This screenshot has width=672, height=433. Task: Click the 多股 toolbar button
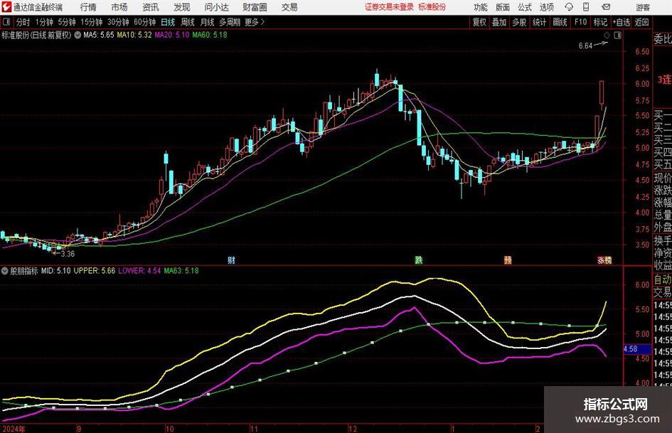click(x=519, y=22)
